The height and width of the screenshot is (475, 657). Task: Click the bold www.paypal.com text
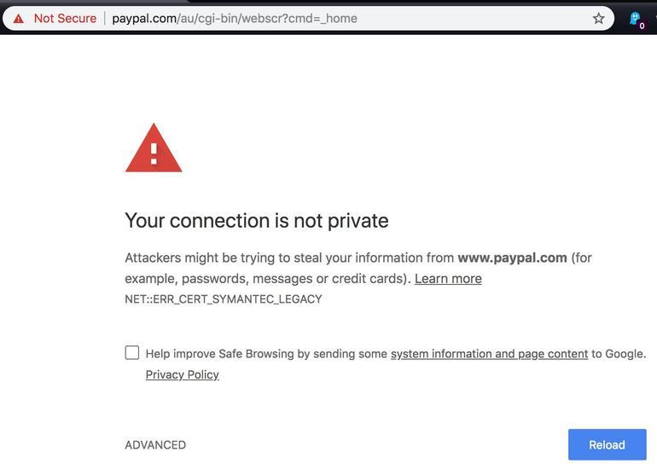512,258
